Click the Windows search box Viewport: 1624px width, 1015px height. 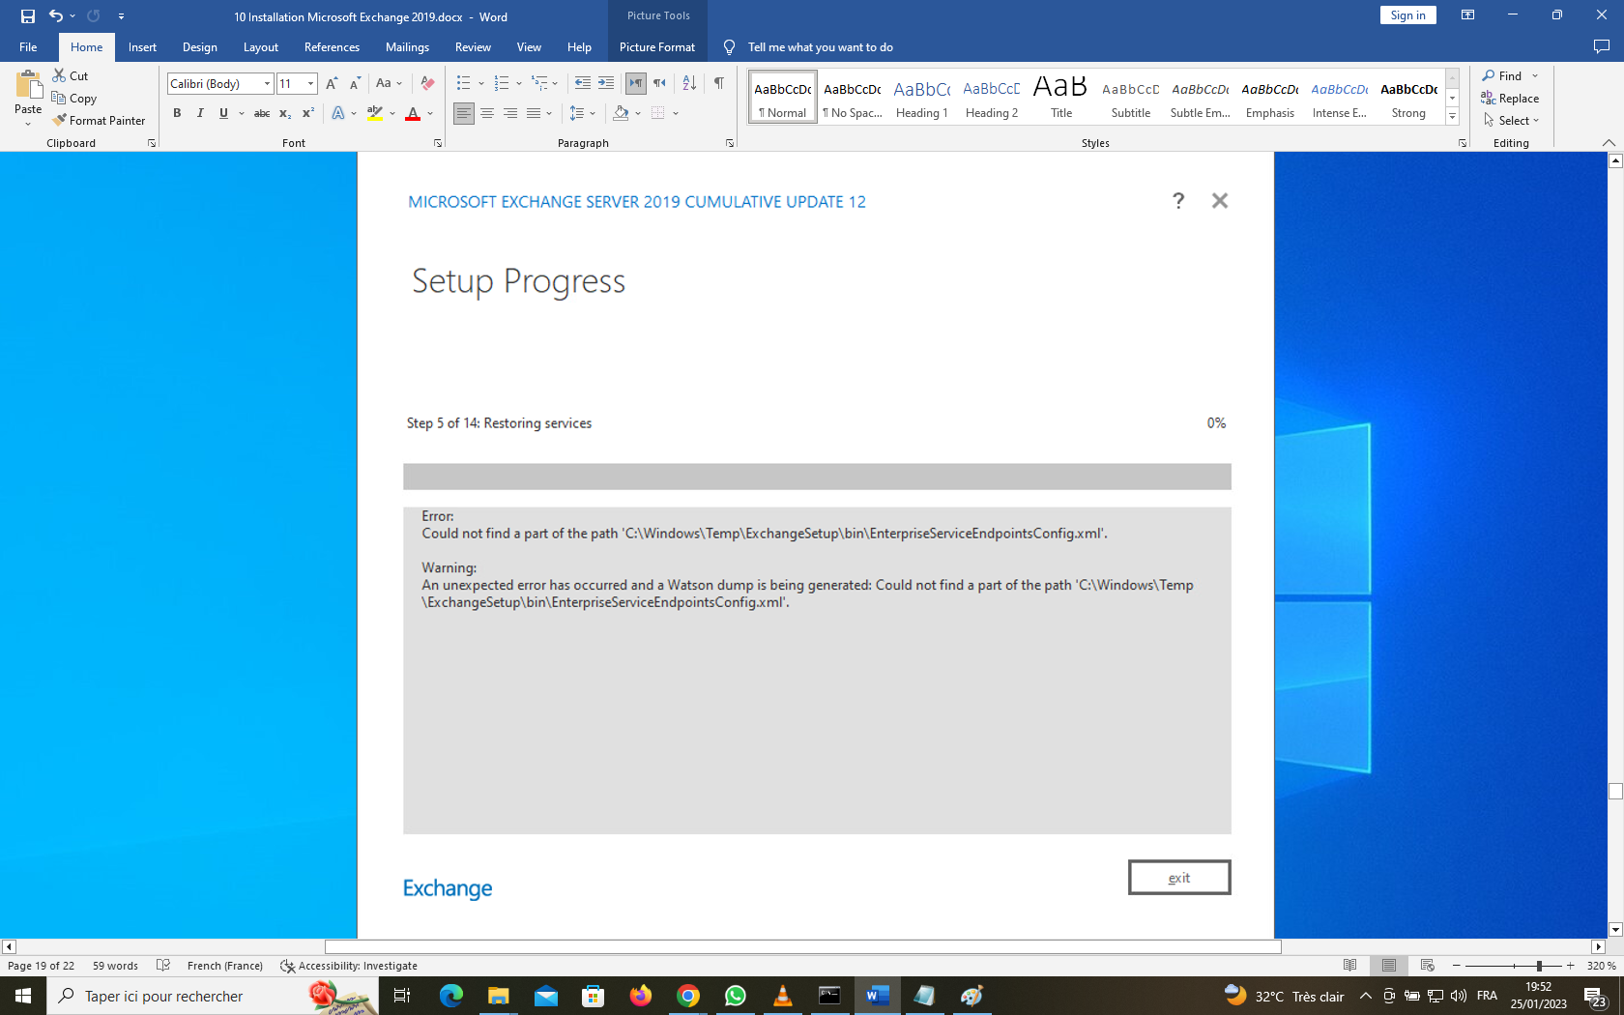212,996
